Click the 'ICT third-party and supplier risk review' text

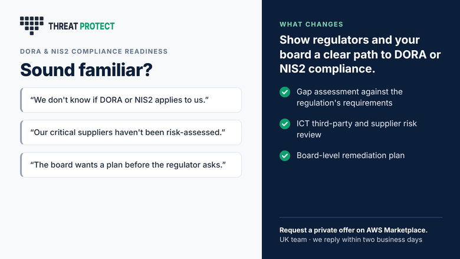(356, 129)
